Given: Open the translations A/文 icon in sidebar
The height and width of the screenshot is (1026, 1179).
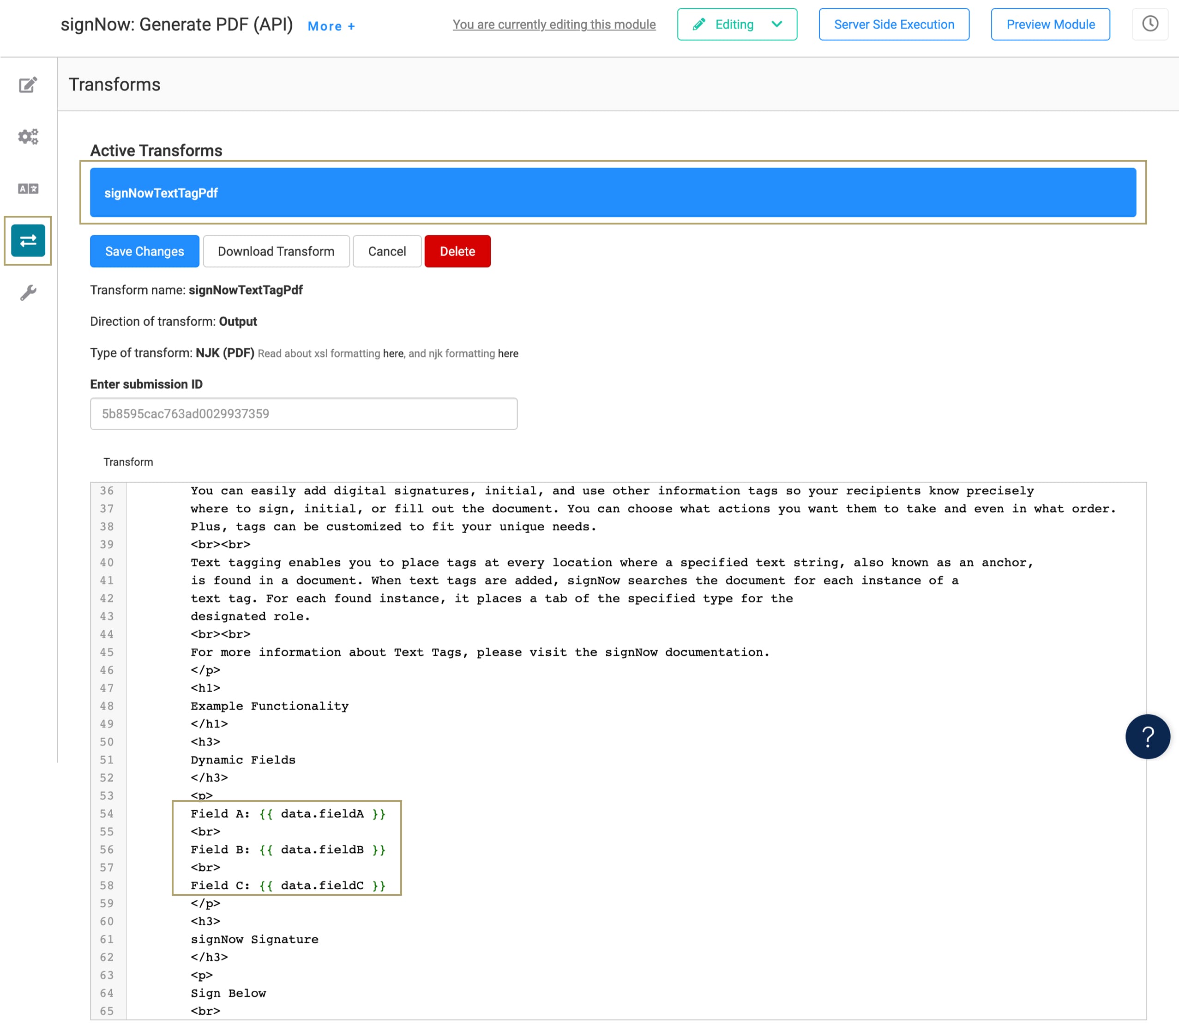Looking at the screenshot, I should pyautogui.click(x=28, y=188).
